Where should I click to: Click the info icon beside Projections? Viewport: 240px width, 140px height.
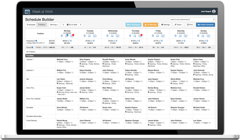[x=36, y=41]
